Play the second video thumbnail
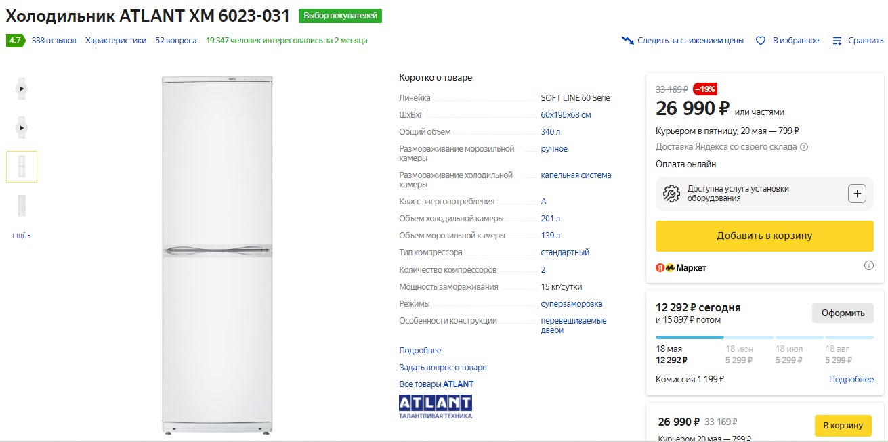Viewport: 888px width, 442px height. point(21,127)
